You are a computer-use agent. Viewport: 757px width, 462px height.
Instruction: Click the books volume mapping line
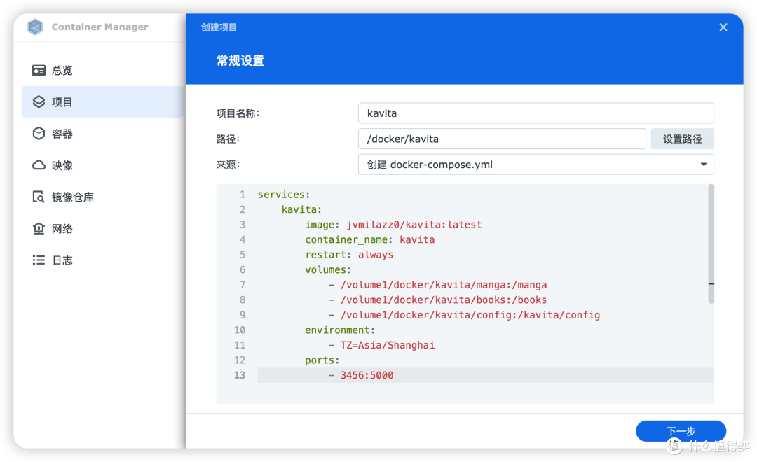coord(438,300)
